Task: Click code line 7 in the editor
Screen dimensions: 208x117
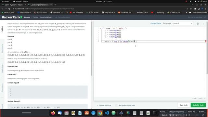Action: (x=153, y=41)
